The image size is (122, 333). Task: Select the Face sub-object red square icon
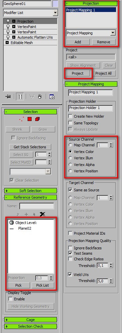30,119
